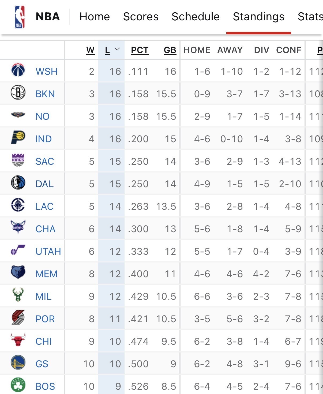Click the Brooklyn Nets team logo
This screenshot has height=394, width=323.
tap(18, 92)
